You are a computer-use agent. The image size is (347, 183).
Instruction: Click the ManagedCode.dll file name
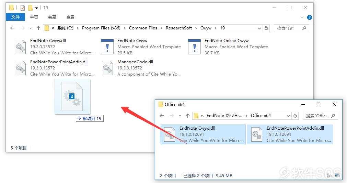[x=135, y=62]
